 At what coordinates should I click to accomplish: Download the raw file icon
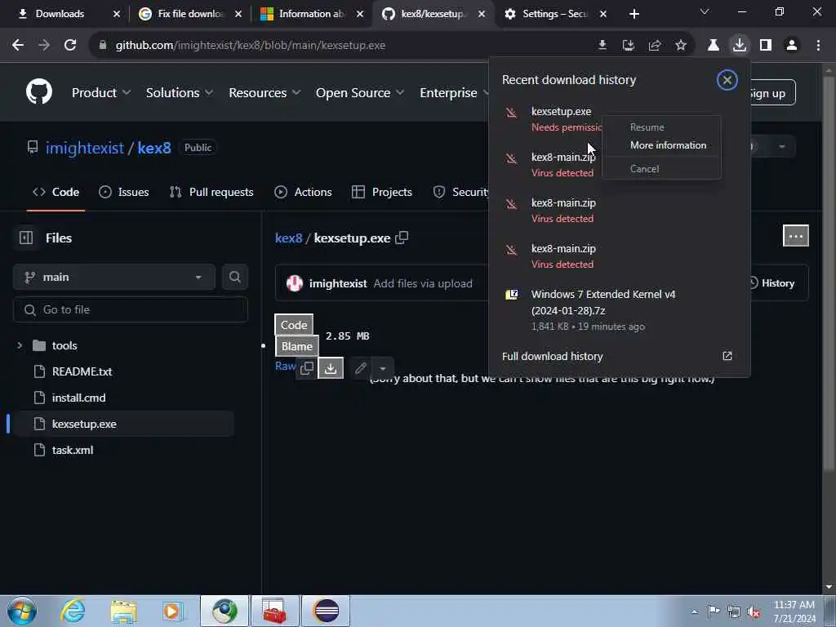tap(331, 368)
